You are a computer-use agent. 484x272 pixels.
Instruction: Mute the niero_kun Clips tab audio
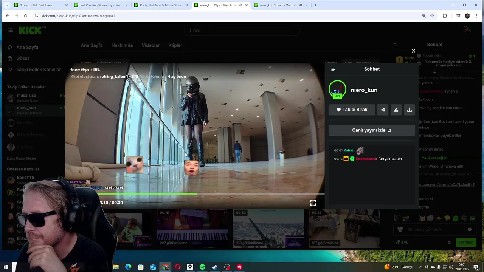(x=240, y=5)
